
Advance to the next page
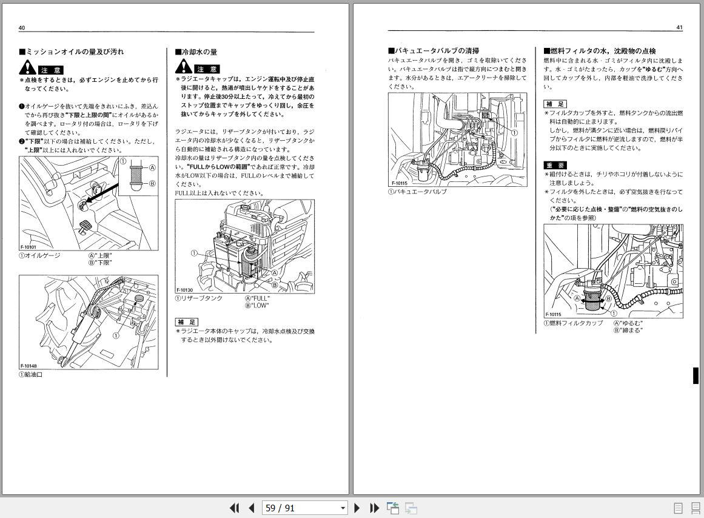(357, 508)
